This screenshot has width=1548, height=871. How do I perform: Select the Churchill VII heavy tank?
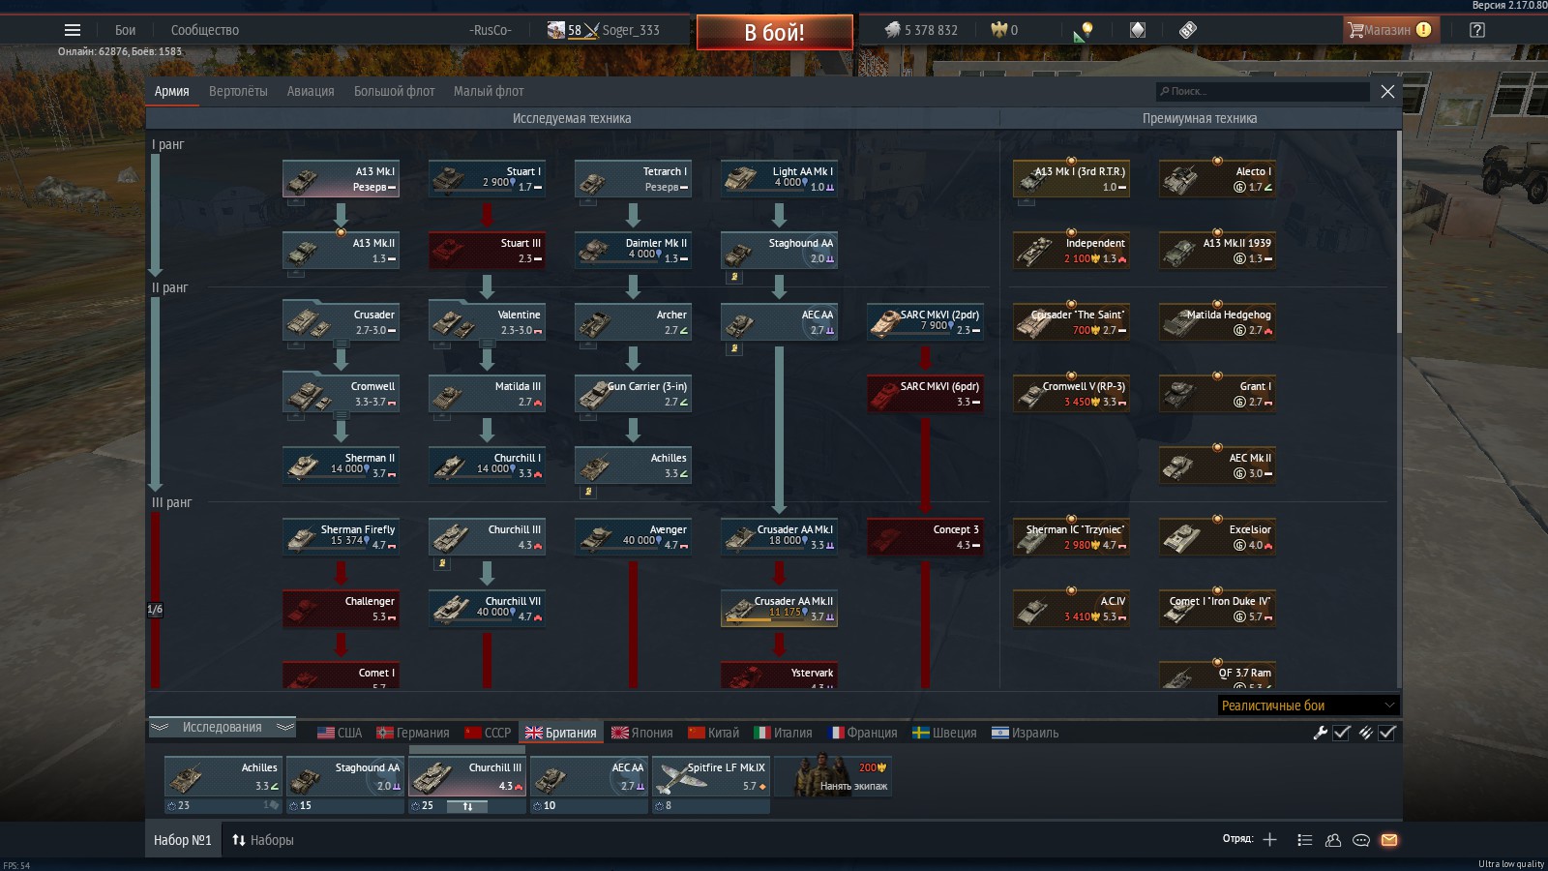click(487, 609)
